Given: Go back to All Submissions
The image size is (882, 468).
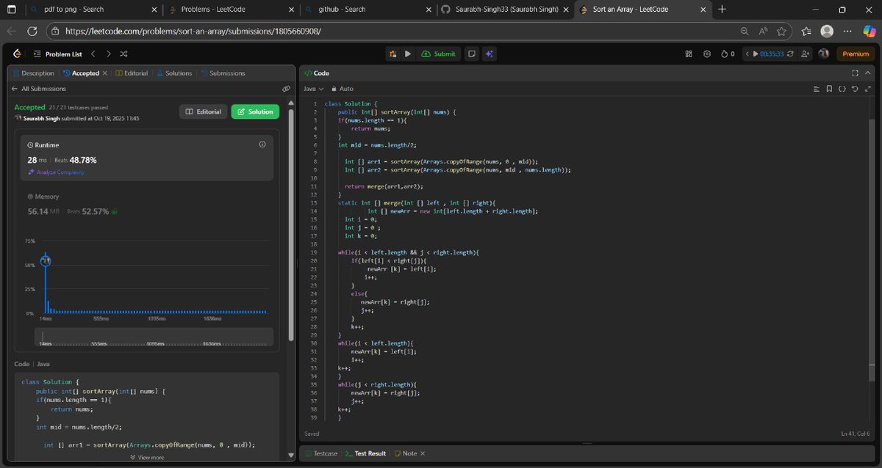Looking at the screenshot, I should (x=38, y=89).
